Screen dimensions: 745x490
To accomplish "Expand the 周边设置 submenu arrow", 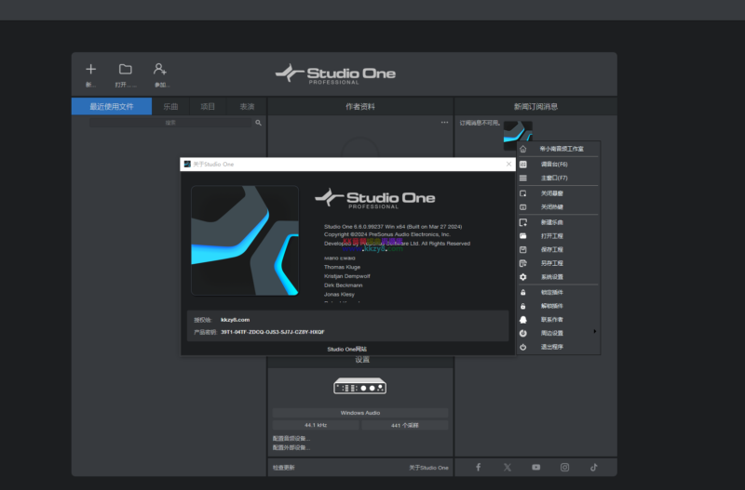I will (594, 332).
